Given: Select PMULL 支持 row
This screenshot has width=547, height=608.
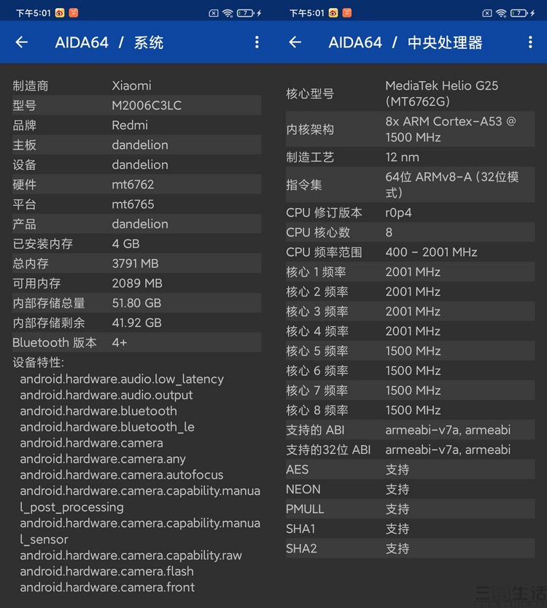Looking at the screenshot, I should (410, 509).
